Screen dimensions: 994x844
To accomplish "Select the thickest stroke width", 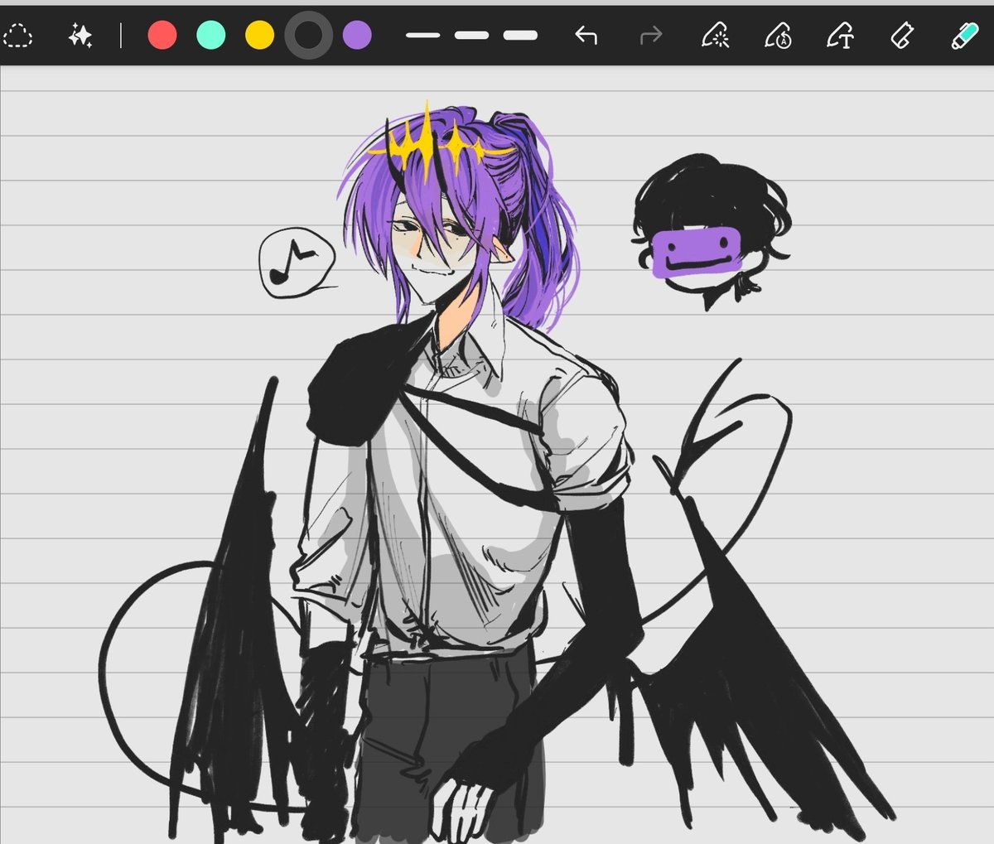I will coord(520,36).
